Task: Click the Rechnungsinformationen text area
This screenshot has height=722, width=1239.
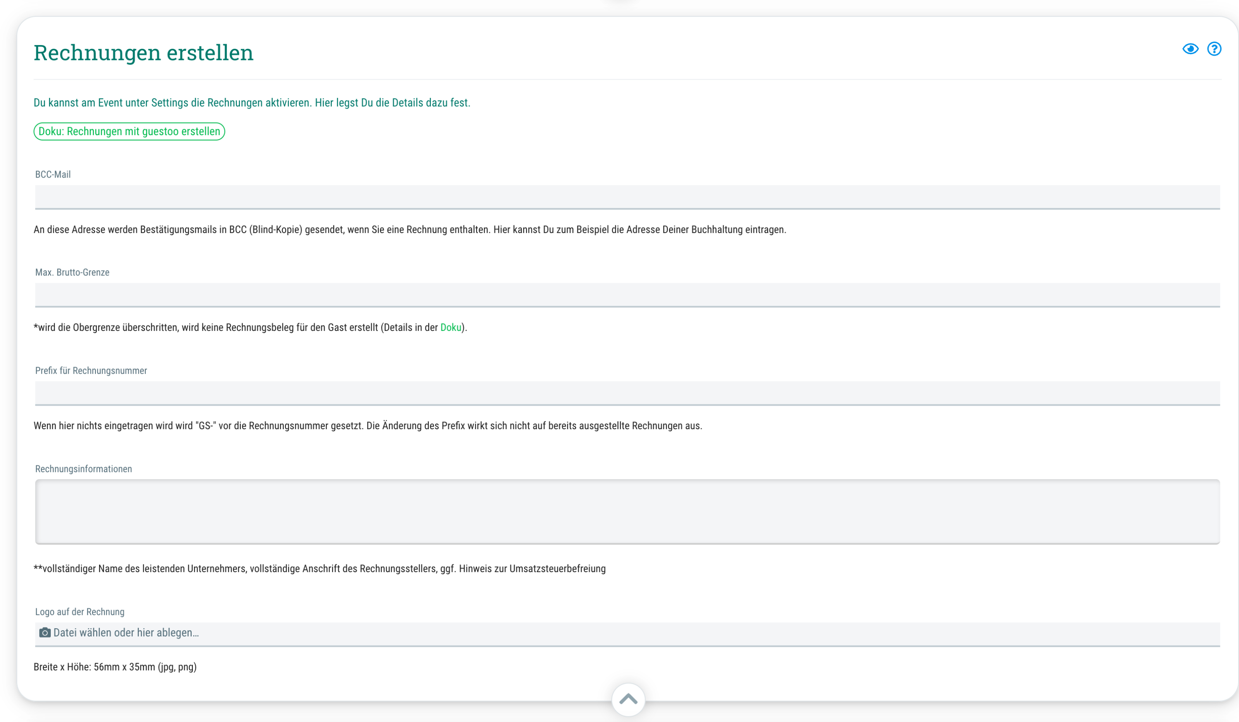Action: (627, 512)
